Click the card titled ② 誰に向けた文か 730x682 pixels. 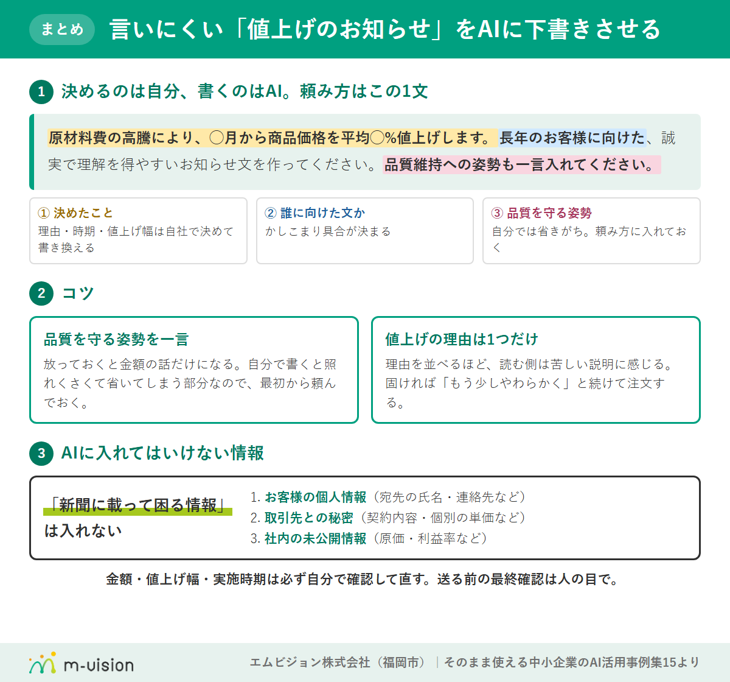365,231
